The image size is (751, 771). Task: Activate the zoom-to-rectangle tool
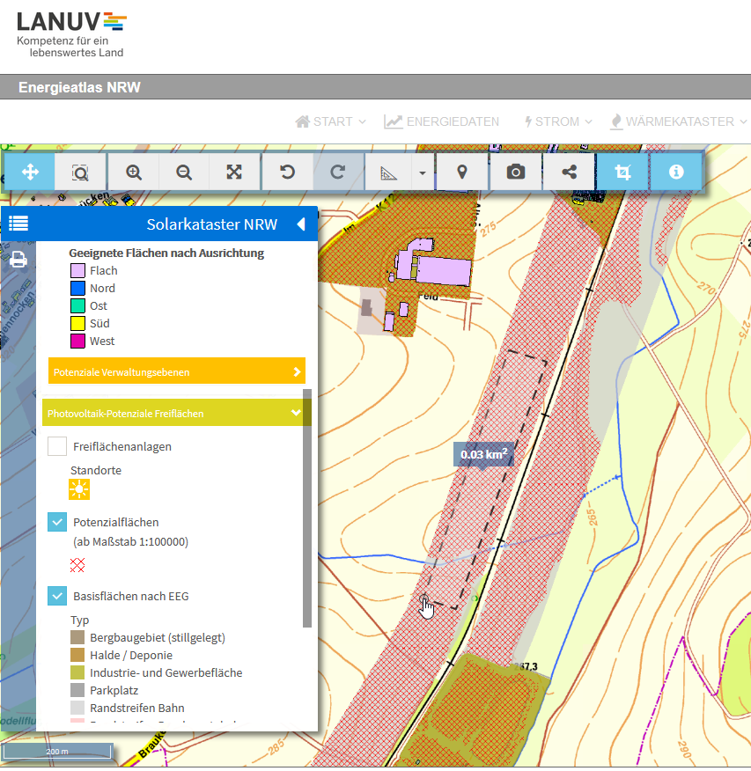pyautogui.click(x=80, y=173)
